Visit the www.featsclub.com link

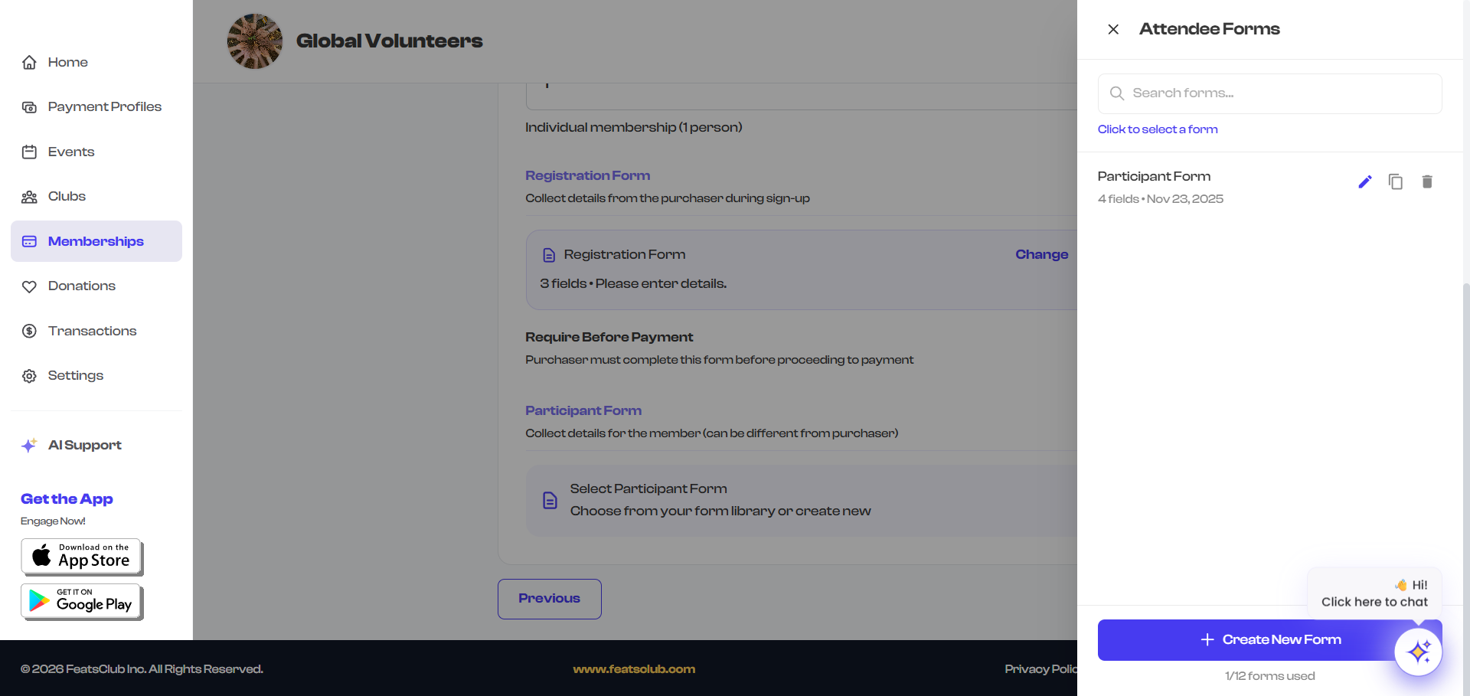point(634,669)
